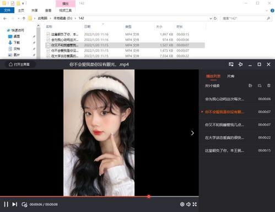Click the properties icon in the title bar
Screen dimensions: 275x212
coord(12,3)
